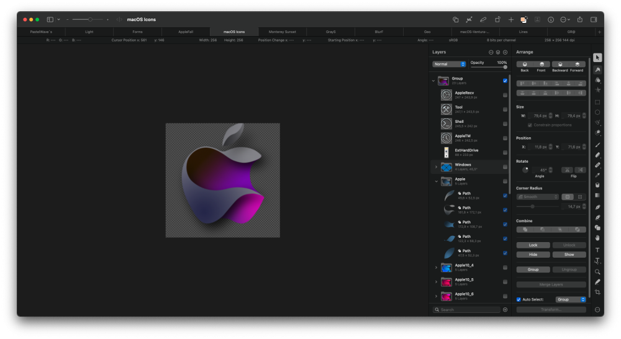Adjust the layer Opacity slider
621x339 pixels.
click(x=489, y=67)
